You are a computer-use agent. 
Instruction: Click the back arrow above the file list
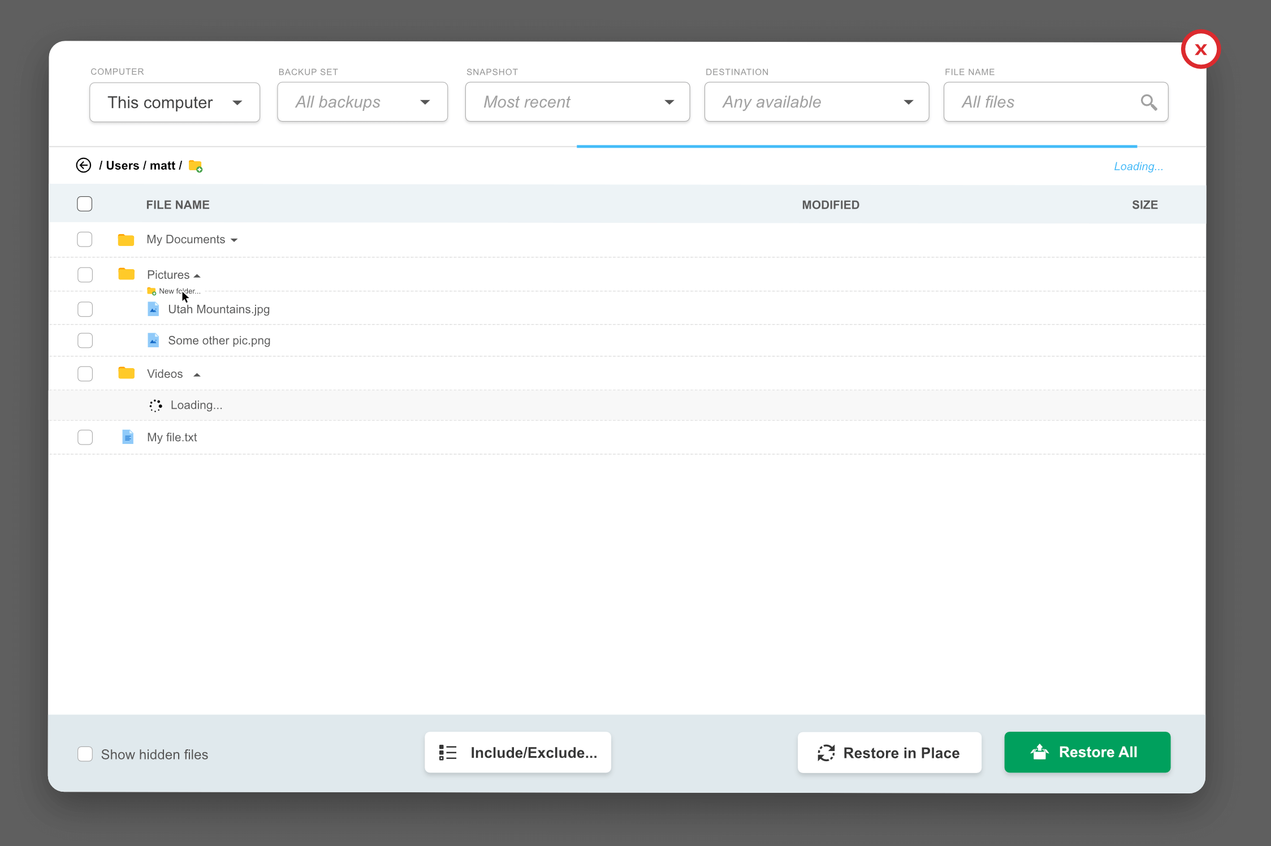click(83, 165)
